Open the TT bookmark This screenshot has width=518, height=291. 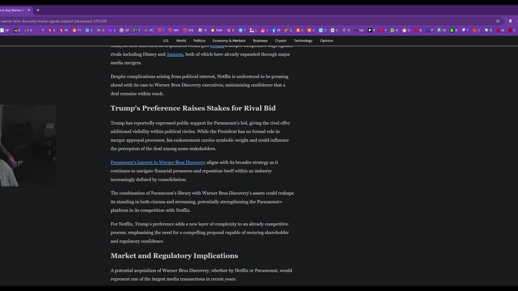pyautogui.click(x=77, y=30)
